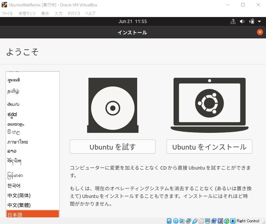Click the VirtualBox title bar app icon

coord(4,5)
